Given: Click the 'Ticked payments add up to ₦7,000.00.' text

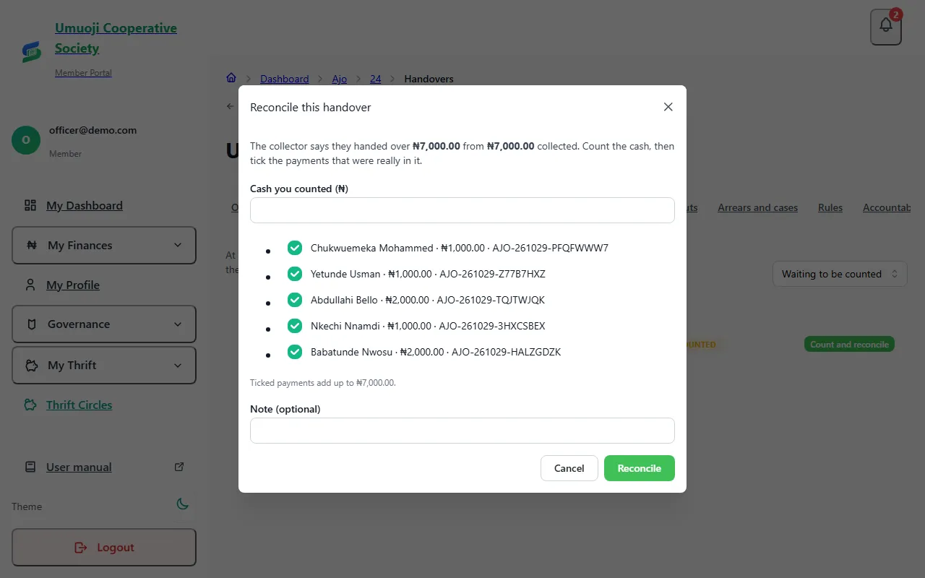Looking at the screenshot, I should tap(323, 383).
